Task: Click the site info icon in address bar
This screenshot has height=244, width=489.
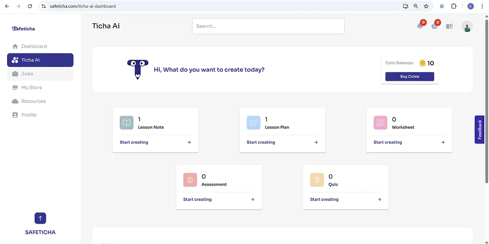Action: (44, 6)
